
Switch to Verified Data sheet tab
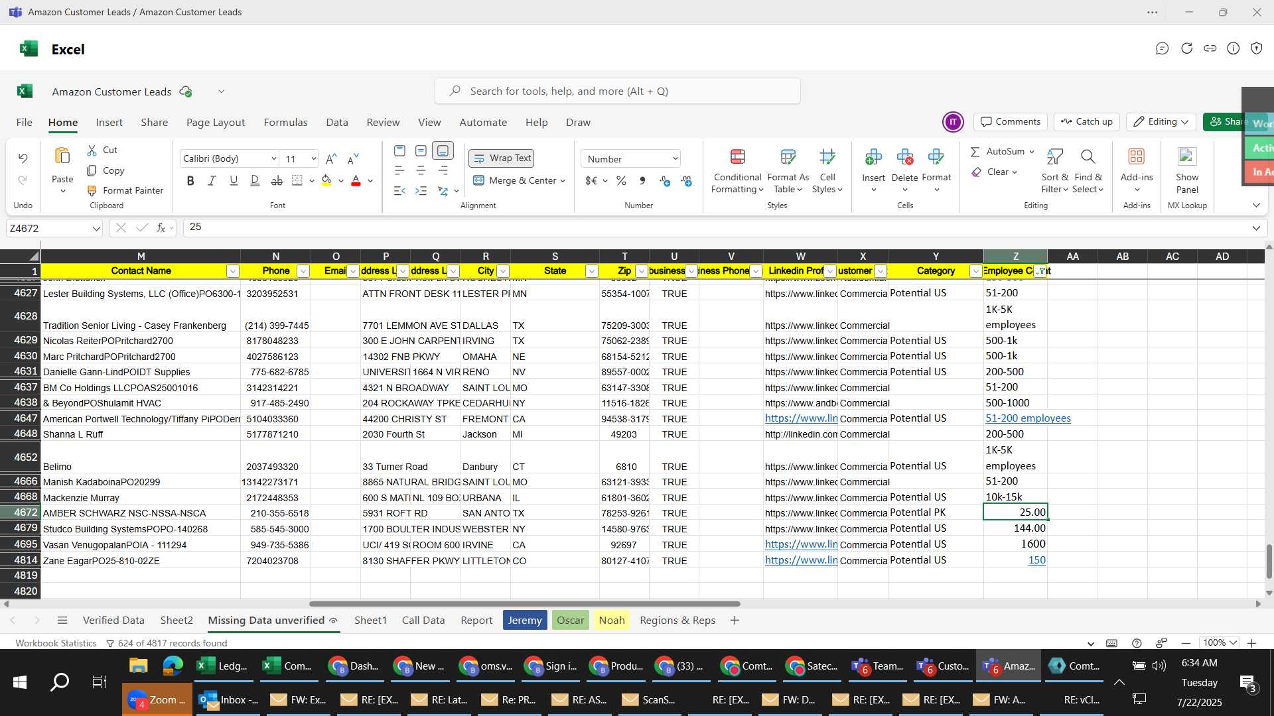click(x=113, y=621)
